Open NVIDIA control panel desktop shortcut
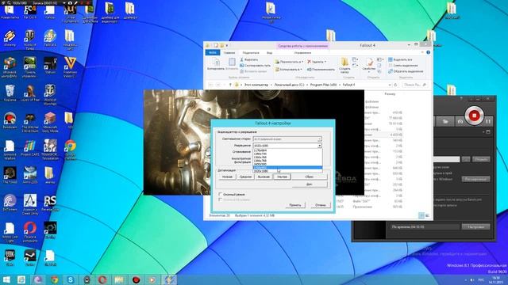This screenshot has height=285, width=508. click(30, 67)
